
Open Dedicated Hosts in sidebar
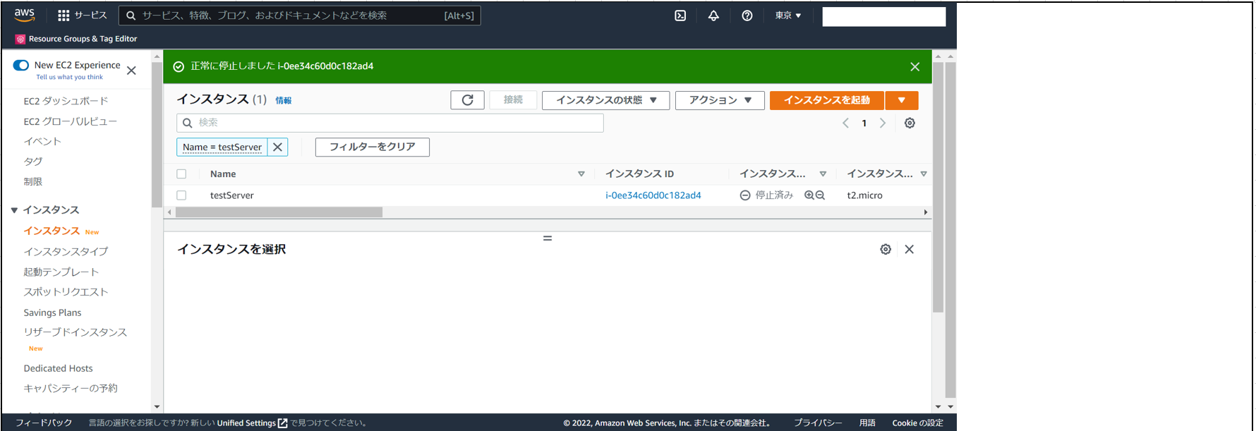[x=58, y=368]
